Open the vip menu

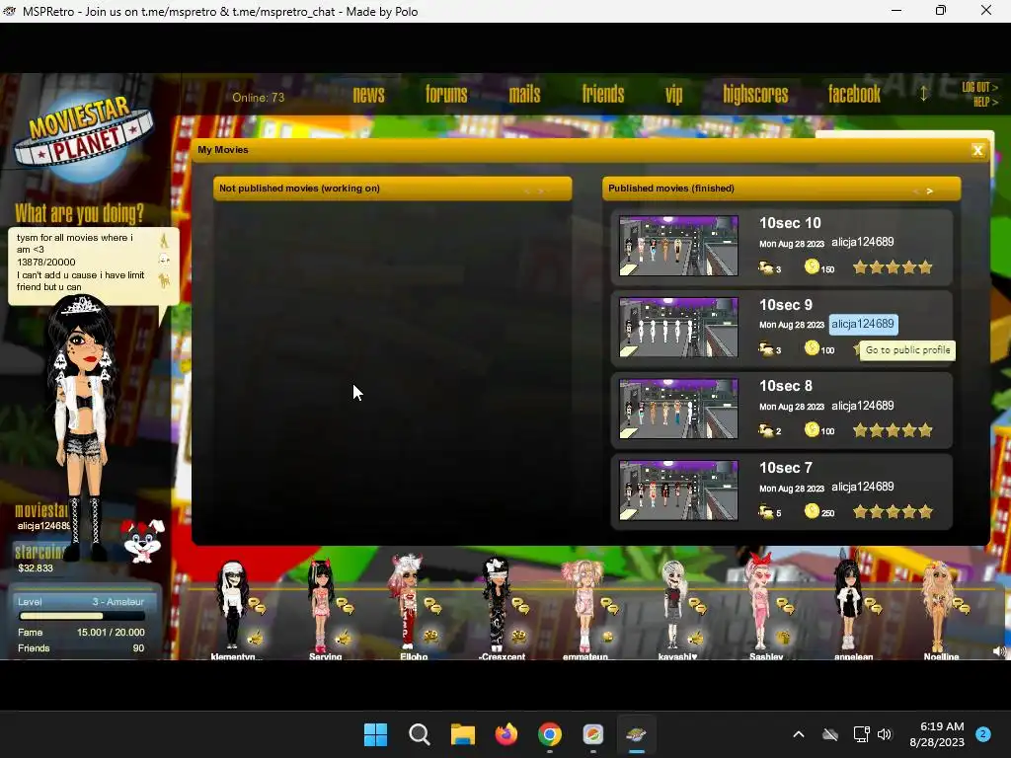click(x=673, y=95)
